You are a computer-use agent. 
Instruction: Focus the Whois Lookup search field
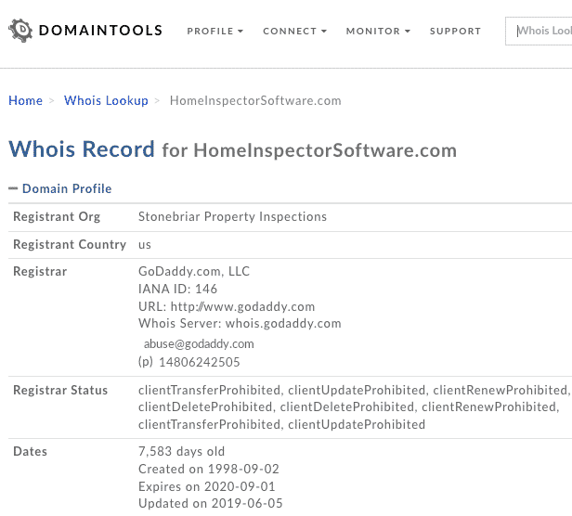click(539, 31)
